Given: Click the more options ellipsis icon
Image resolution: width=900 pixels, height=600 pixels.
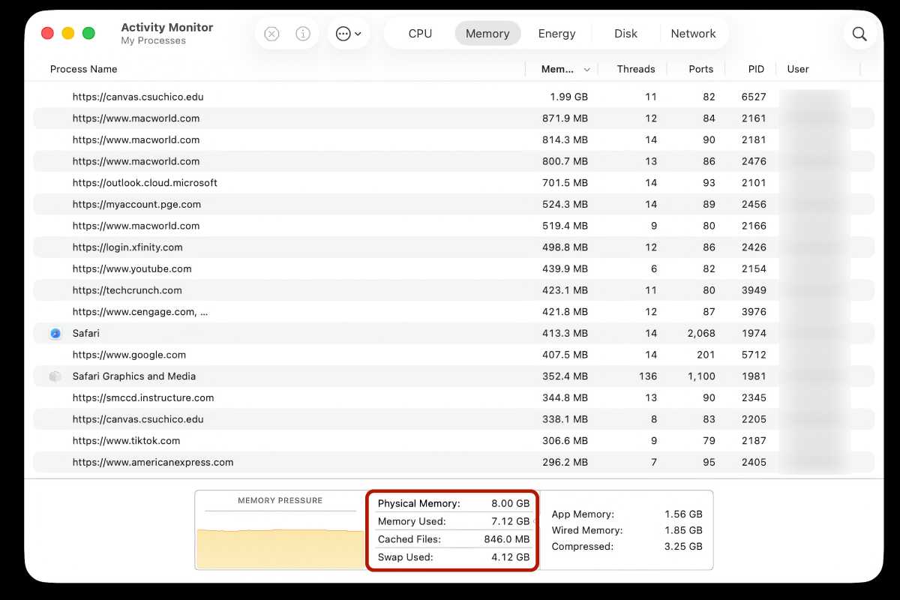Looking at the screenshot, I should (343, 33).
